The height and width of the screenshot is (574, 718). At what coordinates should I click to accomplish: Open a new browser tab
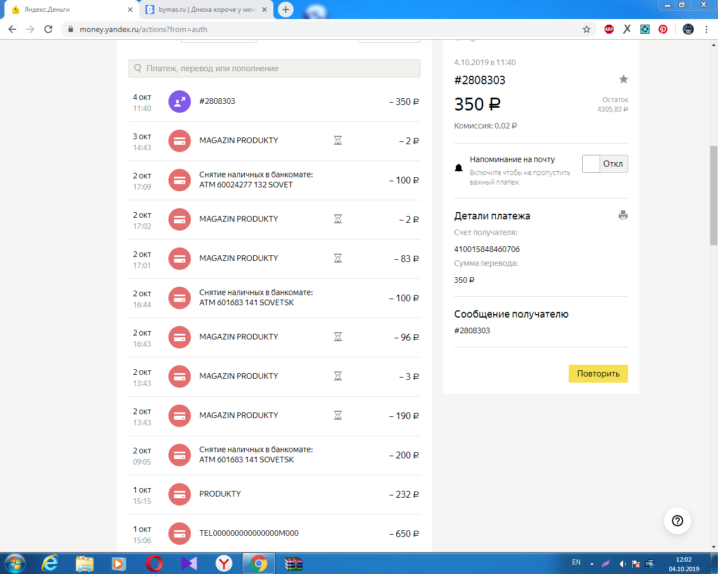point(286,10)
